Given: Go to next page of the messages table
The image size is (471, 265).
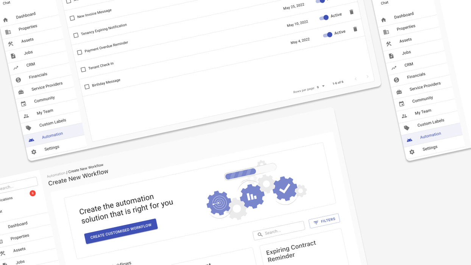Looking at the screenshot, I should click(x=367, y=76).
